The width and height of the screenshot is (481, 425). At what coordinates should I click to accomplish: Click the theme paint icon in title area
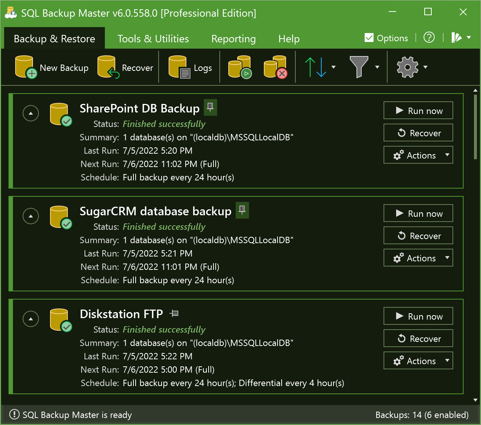pyautogui.click(x=457, y=37)
